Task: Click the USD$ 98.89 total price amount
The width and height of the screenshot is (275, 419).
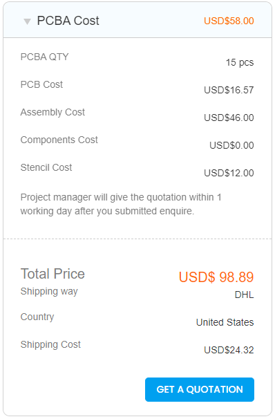Action: pos(216,277)
